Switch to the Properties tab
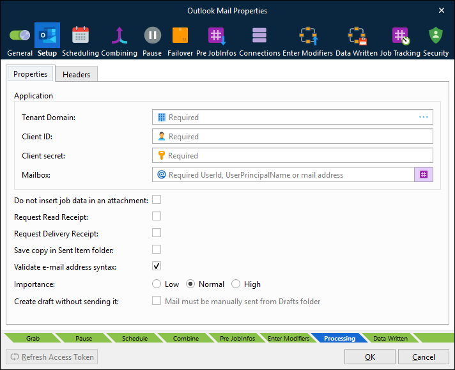 click(x=30, y=74)
